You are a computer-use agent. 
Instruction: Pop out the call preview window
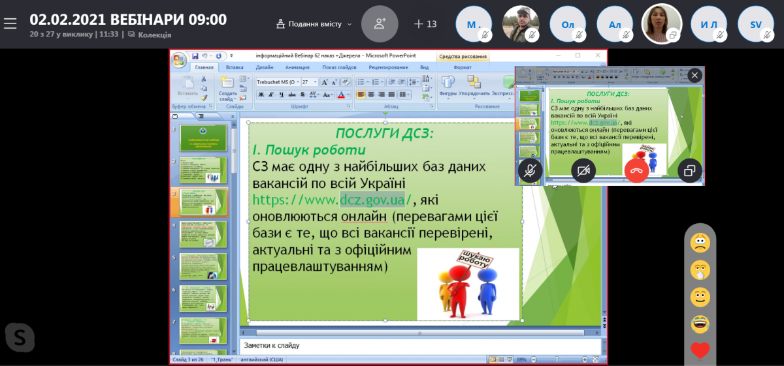click(689, 171)
